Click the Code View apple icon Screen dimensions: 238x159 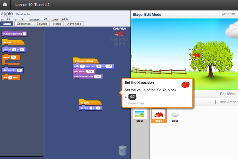click(119, 34)
